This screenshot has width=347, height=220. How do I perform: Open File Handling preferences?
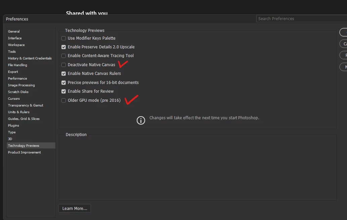coord(31,65)
